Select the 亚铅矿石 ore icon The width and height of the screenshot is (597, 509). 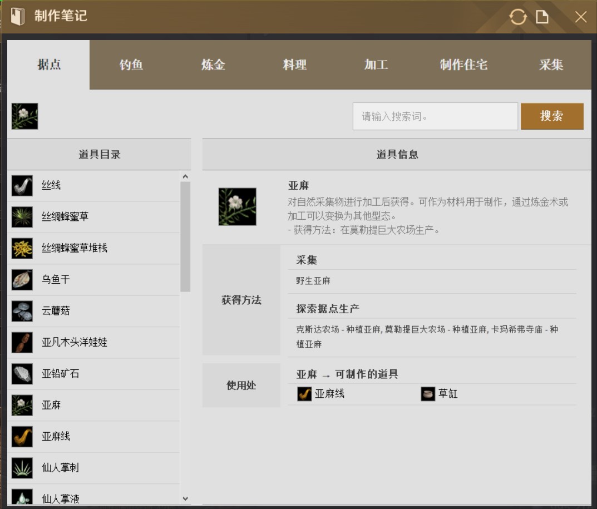[22, 374]
